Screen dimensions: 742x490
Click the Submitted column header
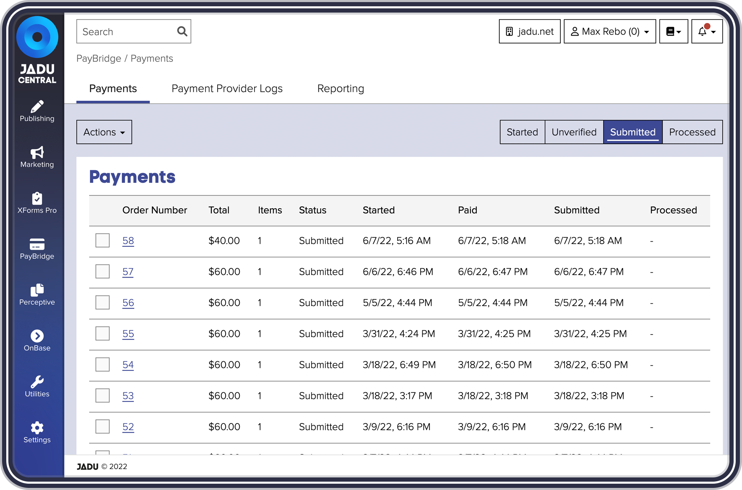[577, 210]
